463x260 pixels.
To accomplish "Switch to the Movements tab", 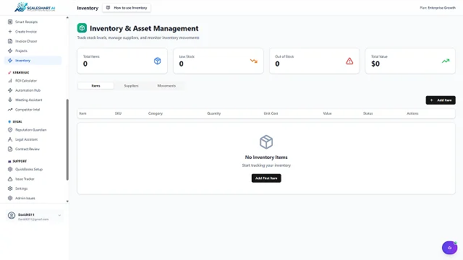I will pyautogui.click(x=166, y=86).
